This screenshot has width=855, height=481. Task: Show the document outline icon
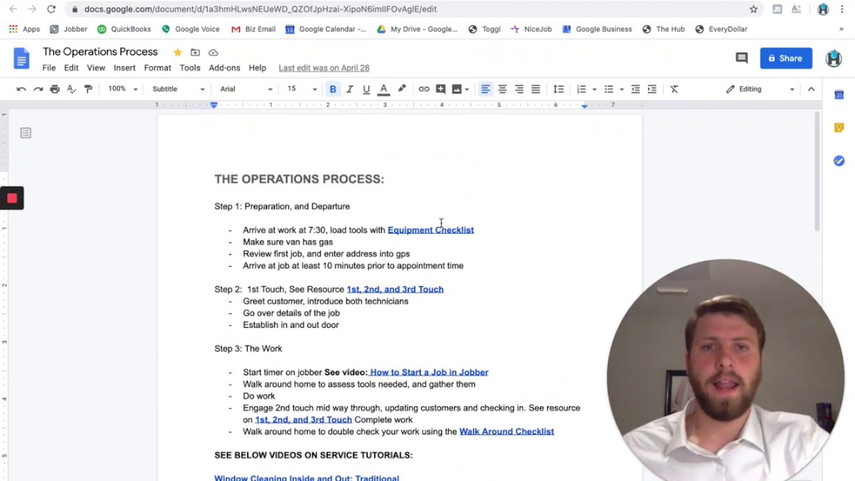click(25, 133)
